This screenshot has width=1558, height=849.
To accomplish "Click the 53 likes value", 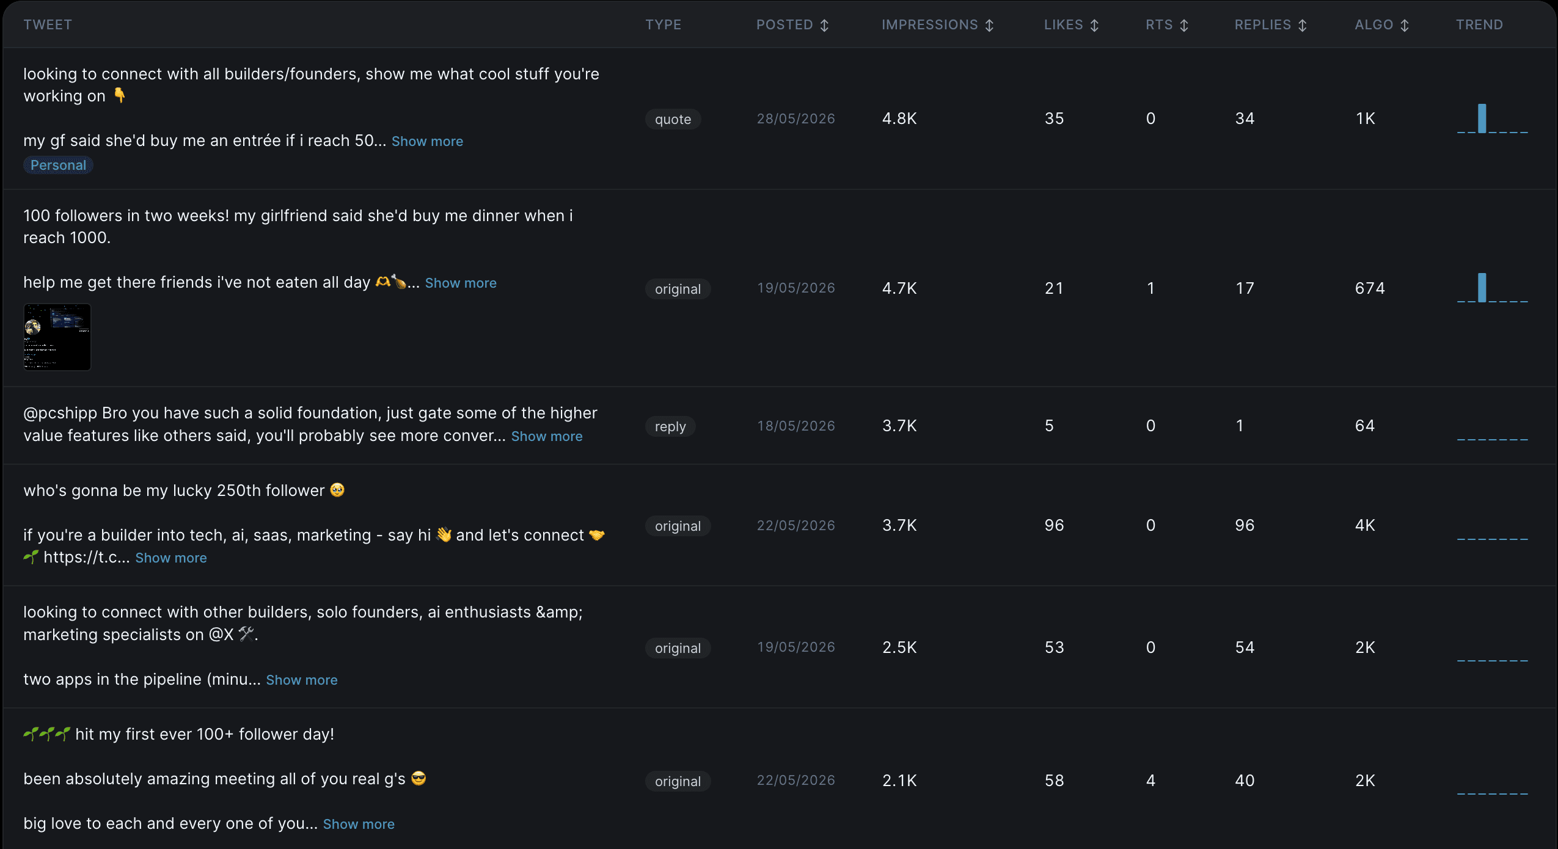I will tap(1055, 648).
